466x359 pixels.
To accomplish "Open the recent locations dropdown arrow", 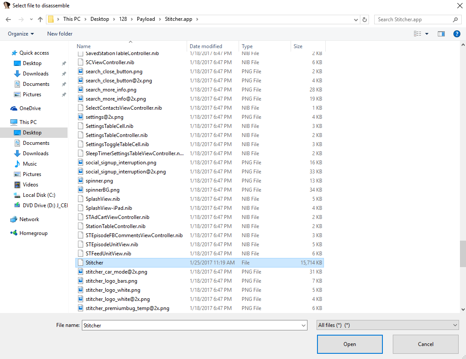I will point(31,20).
